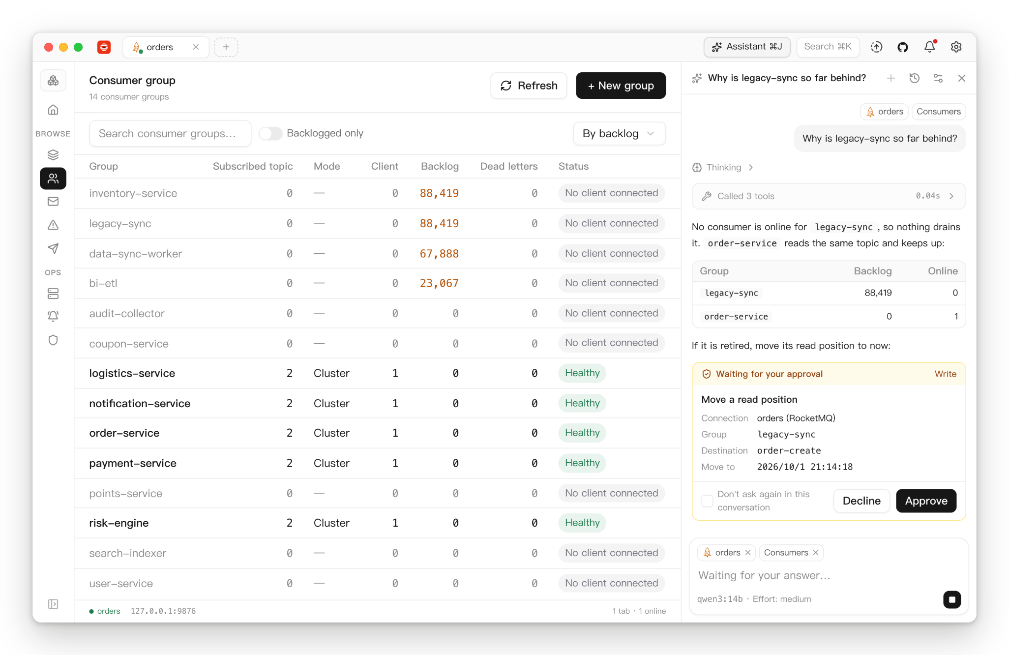Toggle the Backlogged only switch
1009x655 pixels.
pyautogui.click(x=270, y=133)
